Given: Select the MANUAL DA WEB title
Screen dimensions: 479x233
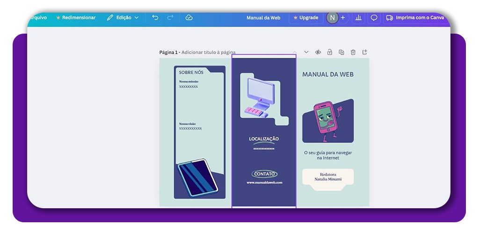Looking at the screenshot, I should pos(328,74).
